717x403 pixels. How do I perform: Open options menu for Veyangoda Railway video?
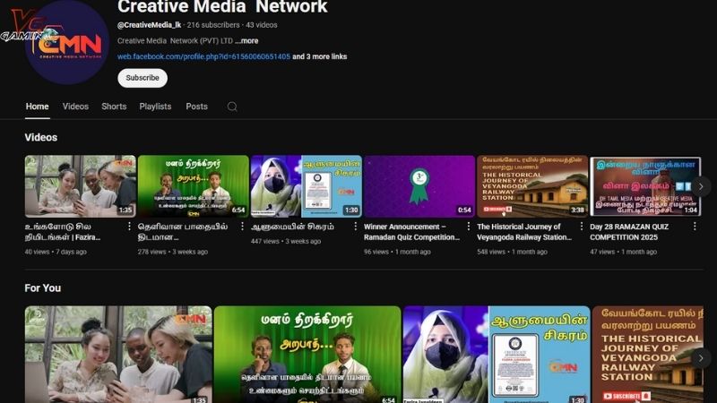coord(581,227)
